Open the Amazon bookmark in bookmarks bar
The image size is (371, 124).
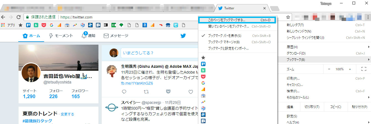tap(144, 25)
